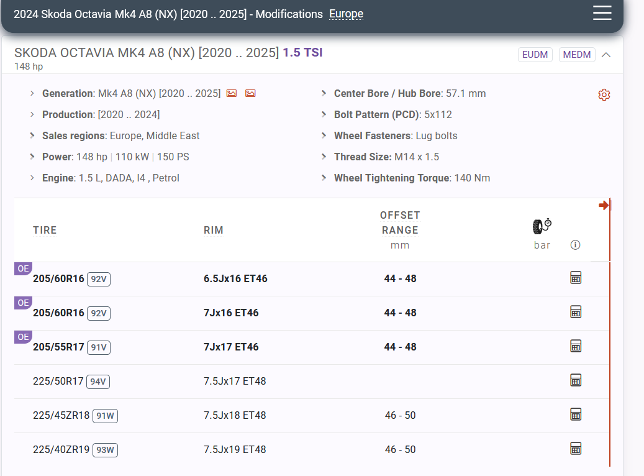Open second generation image icon

[250, 93]
